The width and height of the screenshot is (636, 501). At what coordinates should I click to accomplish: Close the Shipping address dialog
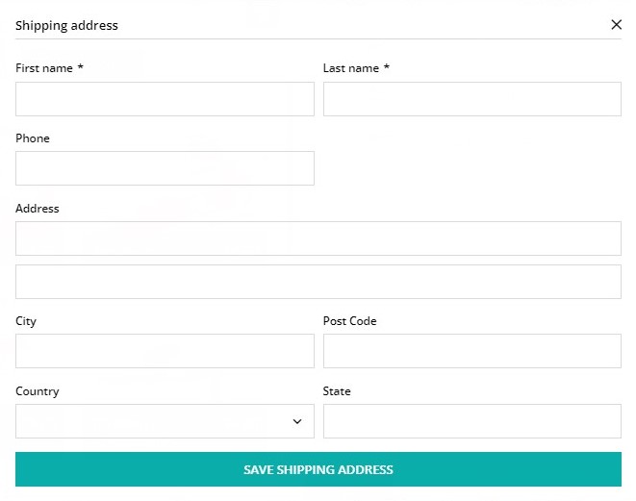pos(616,25)
